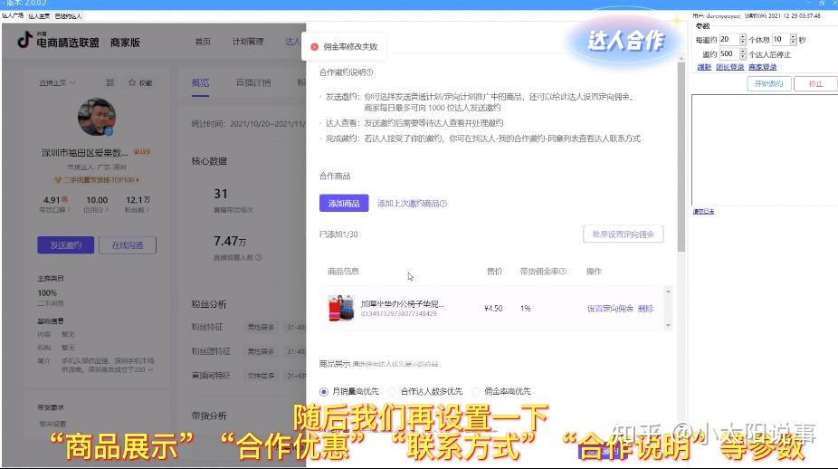
Task: Select the 佣金率高优先 radio option
Action: 476,391
